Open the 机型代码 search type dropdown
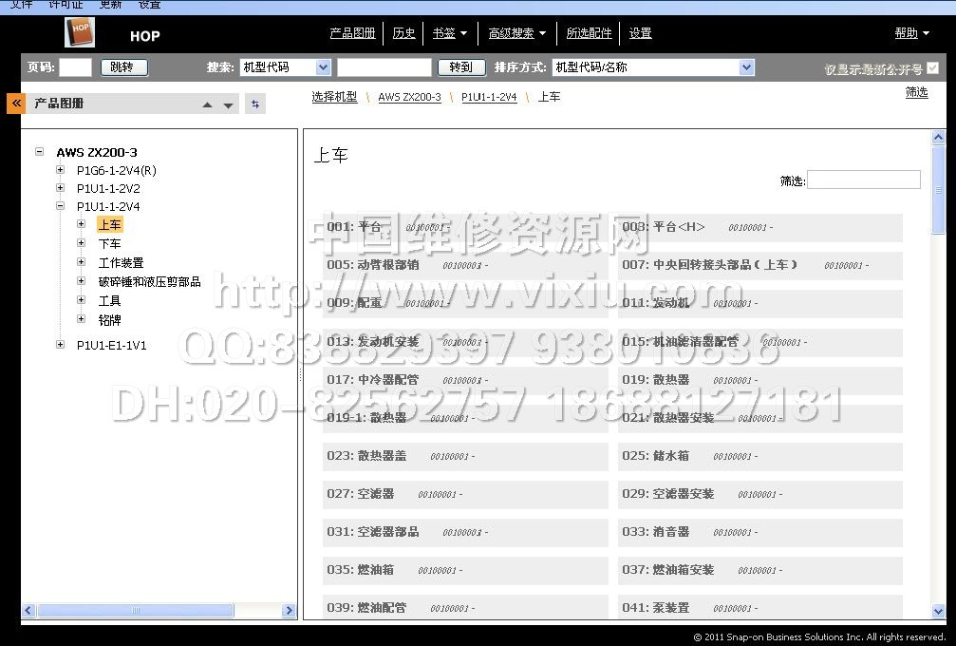The width and height of the screenshot is (956, 646). (322, 67)
